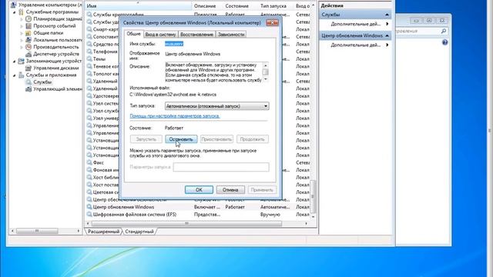
Task: Click the Остановить button
Action: (x=181, y=139)
